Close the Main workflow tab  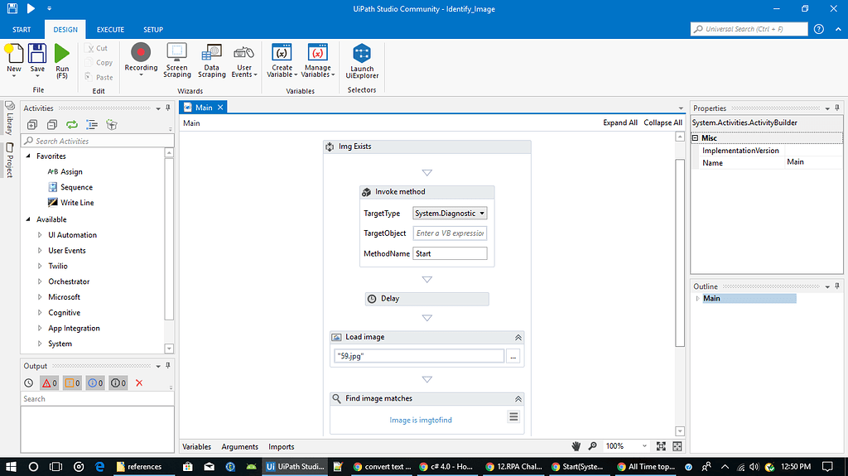tap(220, 108)
